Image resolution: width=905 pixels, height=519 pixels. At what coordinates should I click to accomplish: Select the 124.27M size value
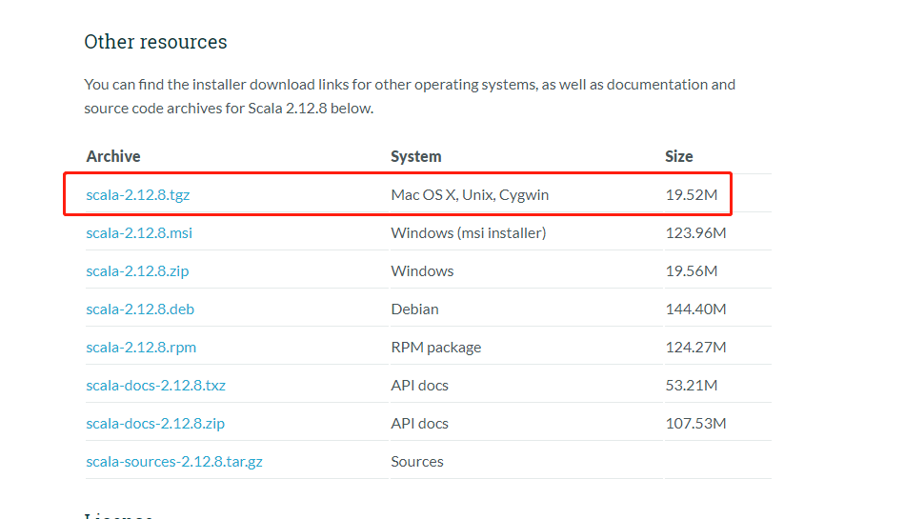point(696,348)
